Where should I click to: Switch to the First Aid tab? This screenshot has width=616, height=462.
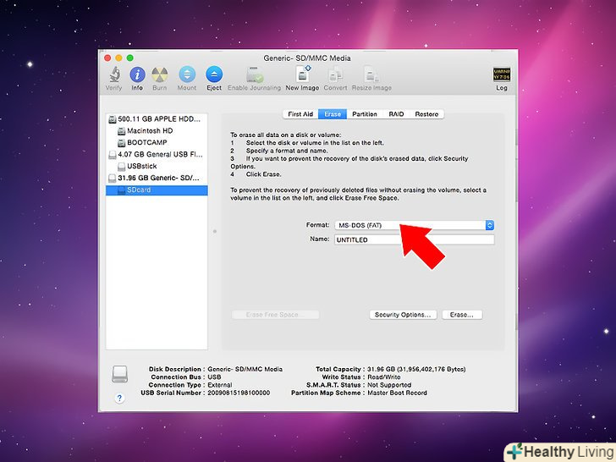(300, 114)
